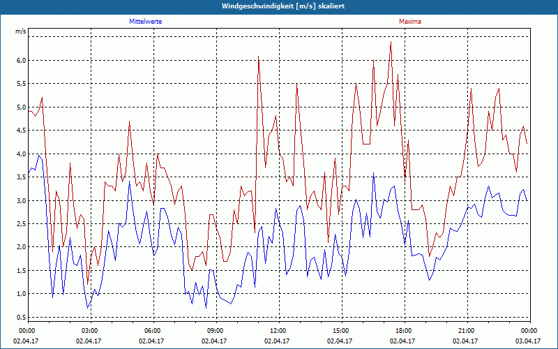Click the m/s unit label on y-axis
The height and width of the screenshot is (349, 558).
click(21, 31)
